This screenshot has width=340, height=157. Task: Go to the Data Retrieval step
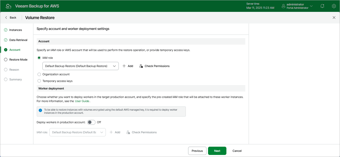[18, 40]
